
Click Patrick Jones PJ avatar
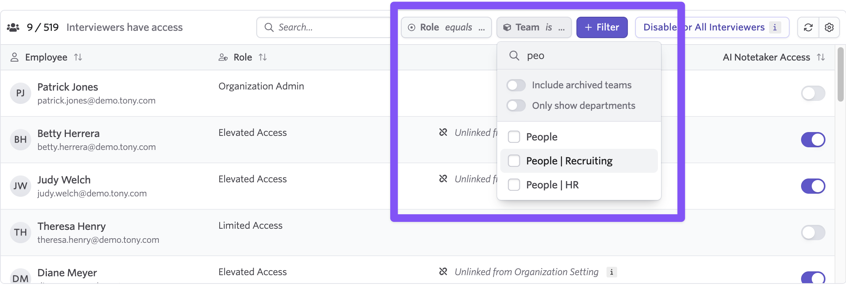20,93
